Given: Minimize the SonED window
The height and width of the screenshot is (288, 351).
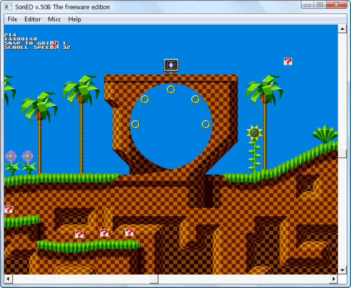Looking at the screenshot, I should pyautogui.click(x=308, y=5).
